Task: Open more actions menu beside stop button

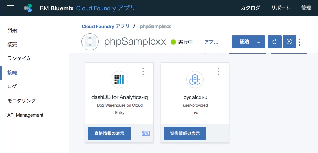Action: click(x=300, y=42)
